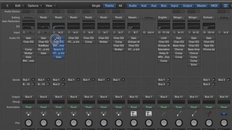
Task: Open the 17-18 input dropdown
Action: point(166,32)
